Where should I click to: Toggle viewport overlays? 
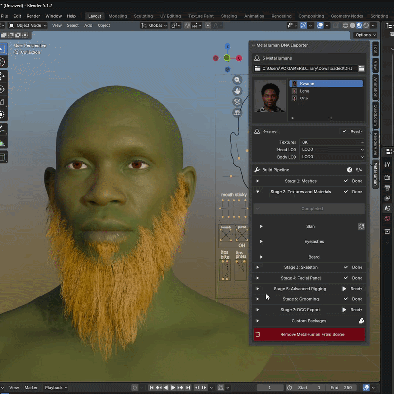tap(320, 25)
